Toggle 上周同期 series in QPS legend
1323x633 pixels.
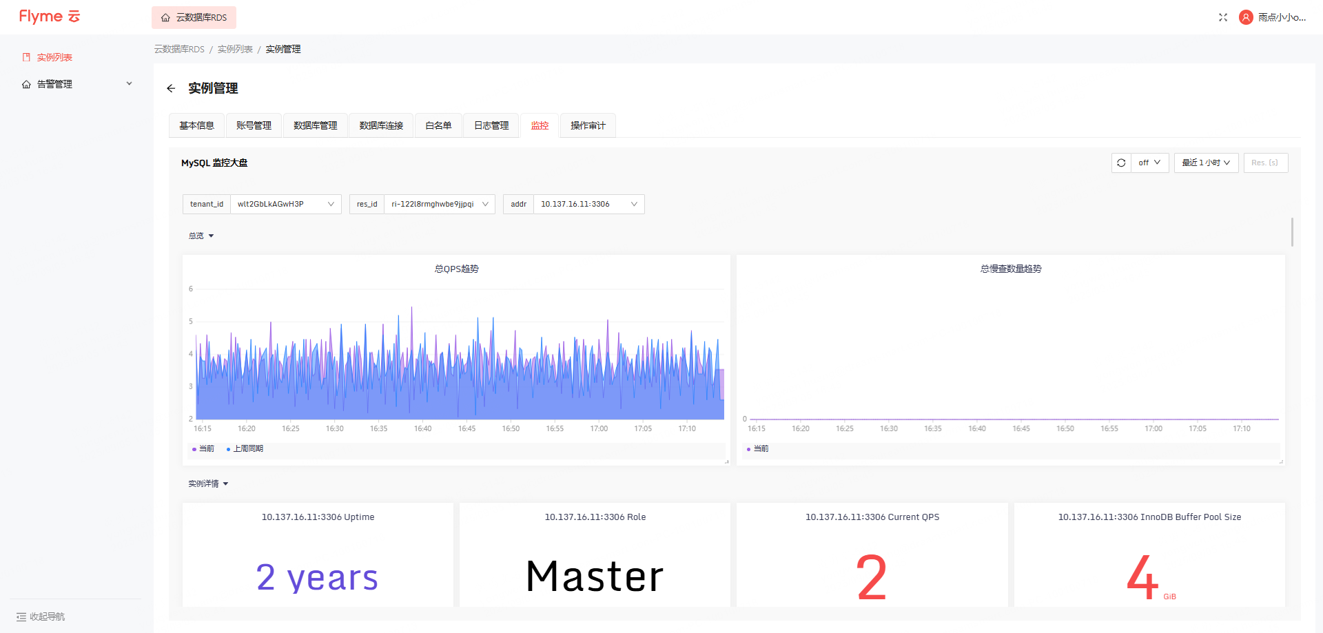click(245, 449)
